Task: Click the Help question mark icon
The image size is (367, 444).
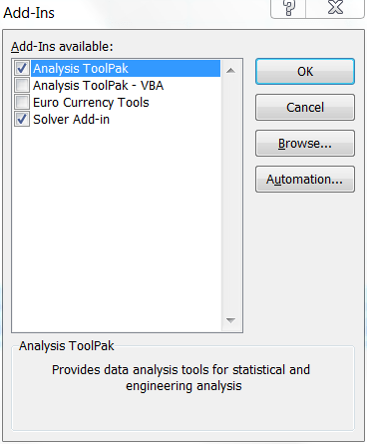Action: point(288,8)
